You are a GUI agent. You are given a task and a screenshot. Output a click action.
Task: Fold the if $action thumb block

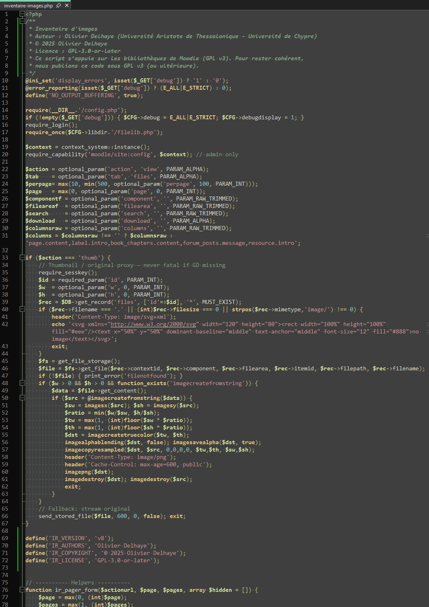22,258
